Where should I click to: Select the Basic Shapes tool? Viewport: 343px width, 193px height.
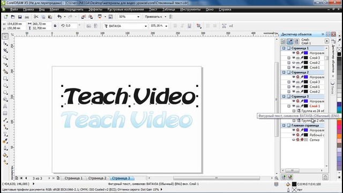click(x=5, y=100)
